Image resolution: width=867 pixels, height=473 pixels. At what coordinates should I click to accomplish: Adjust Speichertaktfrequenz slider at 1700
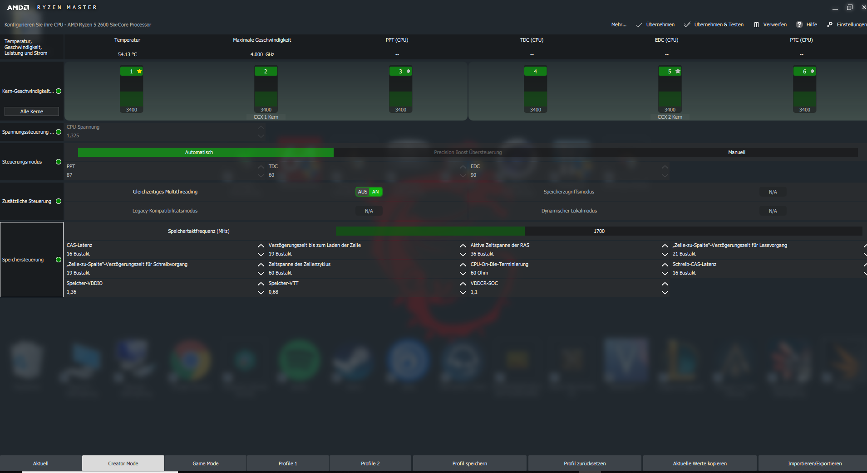click(x=599, y=231)
